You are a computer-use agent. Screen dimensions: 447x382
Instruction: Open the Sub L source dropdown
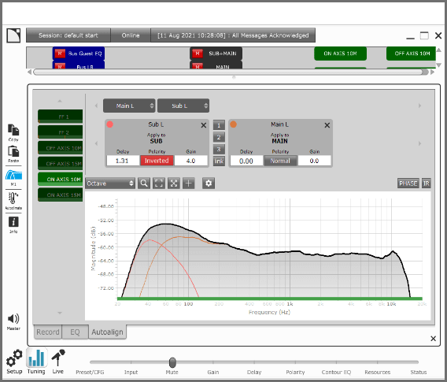(183, 106)
